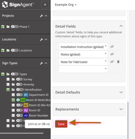The width and height of the screenshot is (135, 139).
Task: Select the Phase 1 project label
Action: 24,27
